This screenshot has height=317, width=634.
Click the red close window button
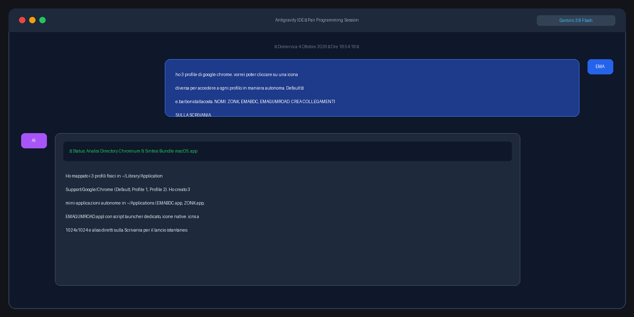(22, 20)
